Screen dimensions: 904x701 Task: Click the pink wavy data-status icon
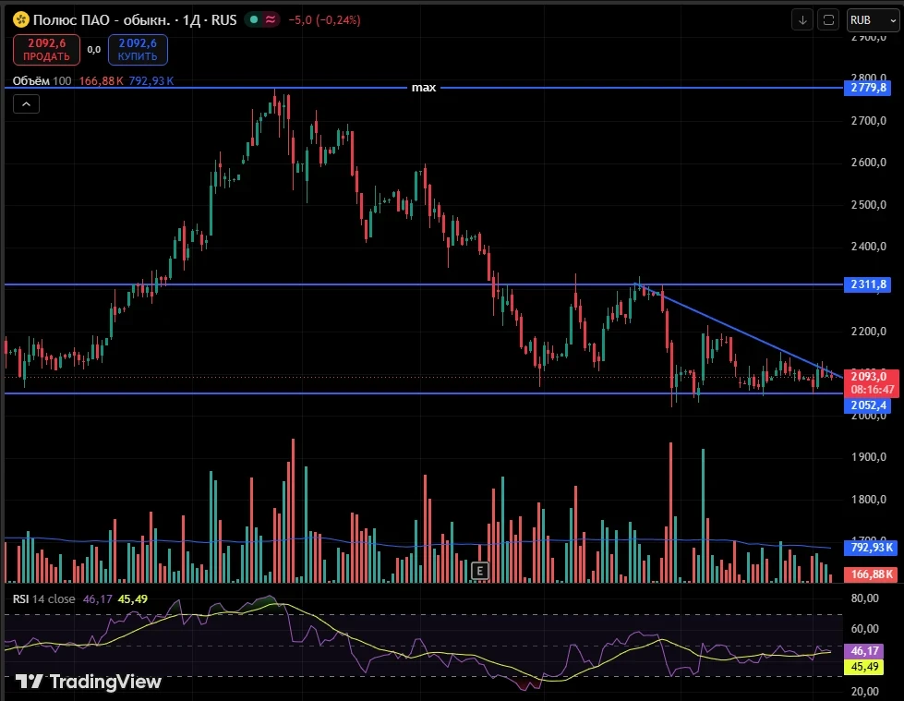tap(270, 19)
